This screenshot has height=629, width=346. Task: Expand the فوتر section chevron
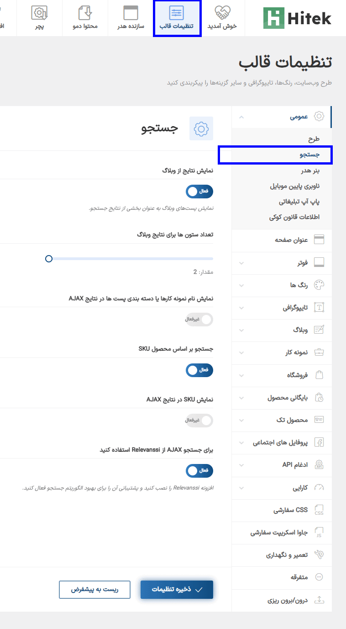point(241,263)
